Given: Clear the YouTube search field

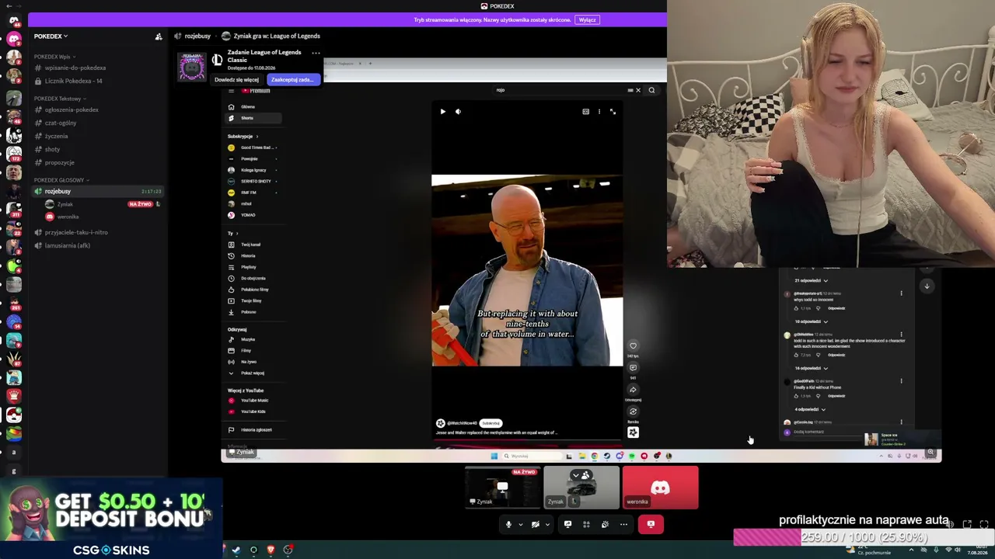Looking at the screenshot, I should click(x=638, y=90).
